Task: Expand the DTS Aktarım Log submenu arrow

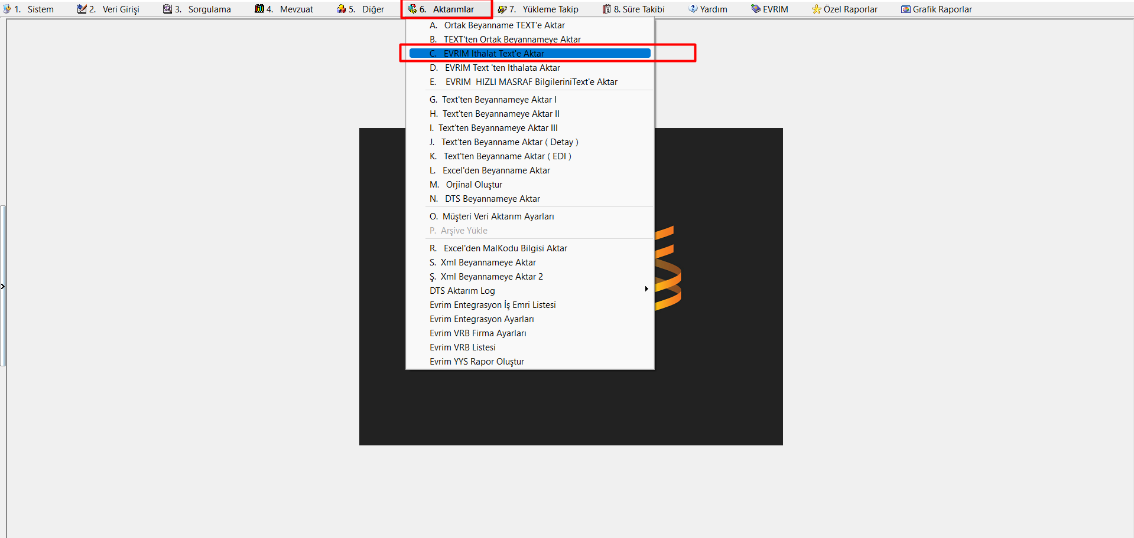Action: click(x=646, y=289)
